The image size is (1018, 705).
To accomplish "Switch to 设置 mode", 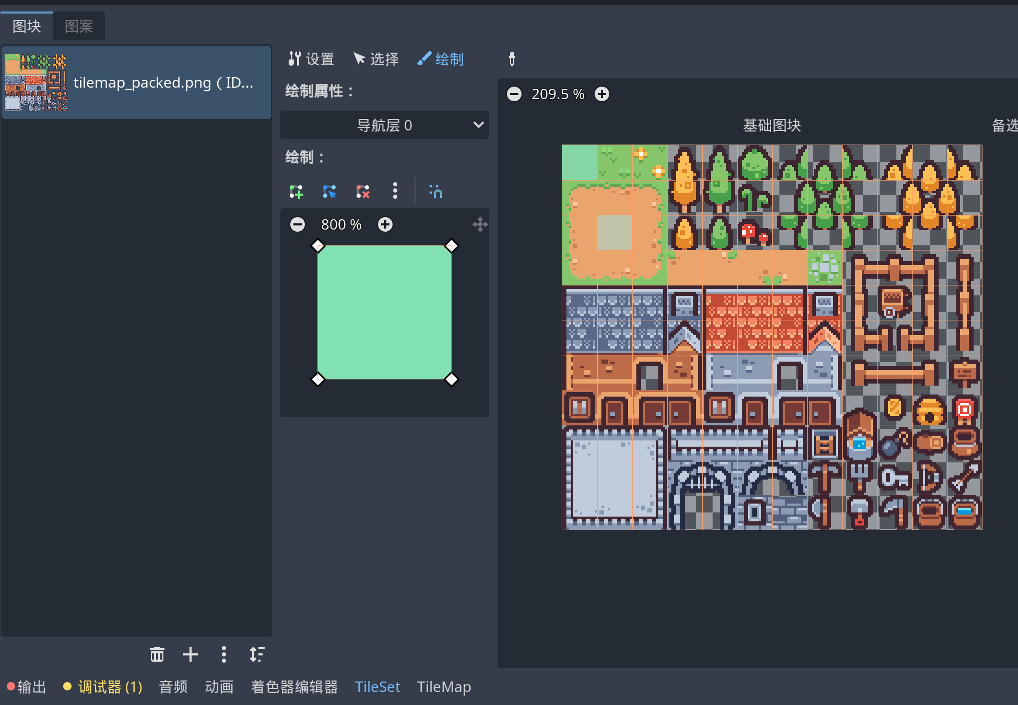I will (x=311, y=59).
